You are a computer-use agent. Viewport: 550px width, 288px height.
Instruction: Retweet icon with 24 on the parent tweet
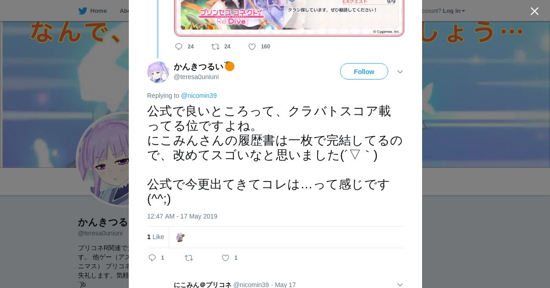point(215,47)
